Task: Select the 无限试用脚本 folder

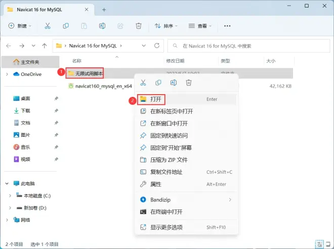Action: pos(85,73)
